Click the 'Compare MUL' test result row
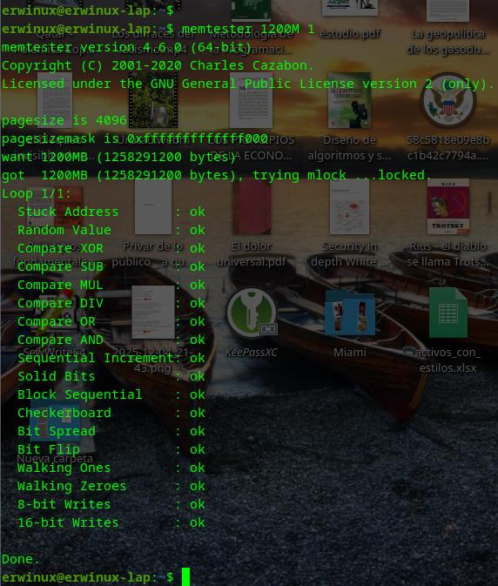498x586 pixels. tap(111, 285)
